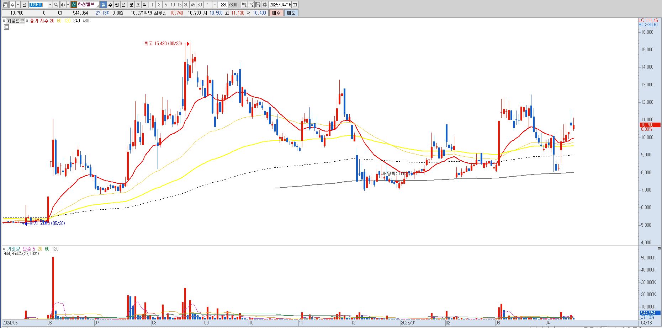Screen dimensions: 662x328
Task: Click the small square marker before 화성밸브 legend
Action: point(4,21)
